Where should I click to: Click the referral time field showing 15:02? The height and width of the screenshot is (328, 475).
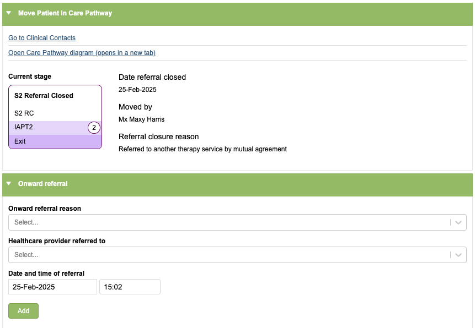pos(130,287)
